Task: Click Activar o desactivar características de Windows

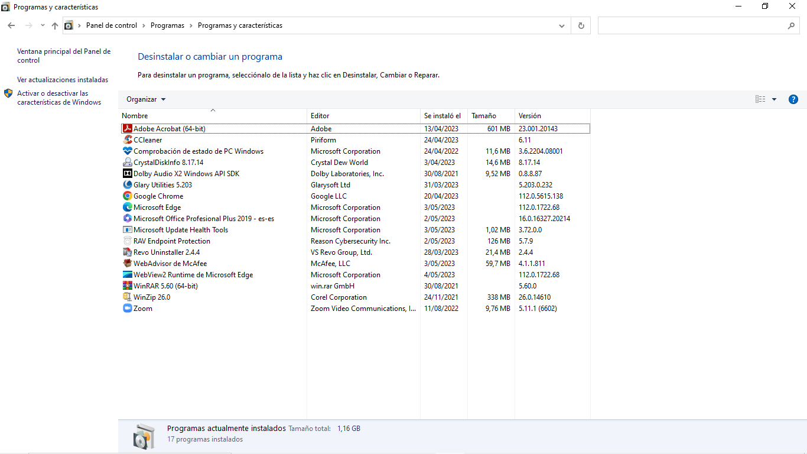Action: click(59, 98)
